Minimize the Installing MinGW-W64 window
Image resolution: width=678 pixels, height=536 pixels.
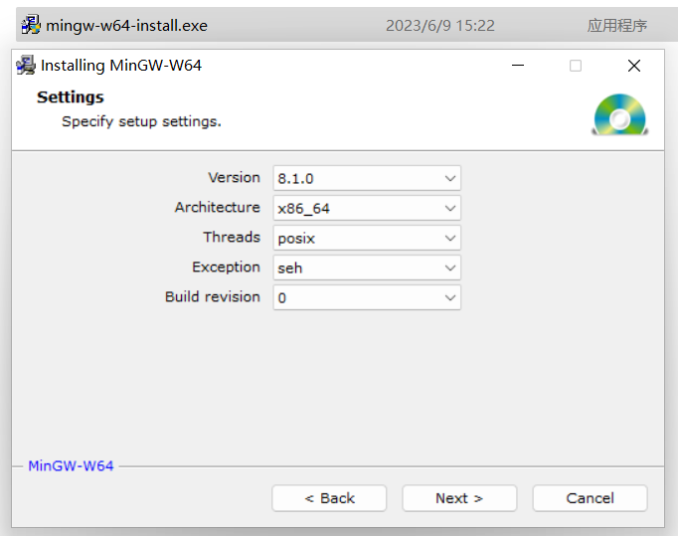(x=518, y=66)
